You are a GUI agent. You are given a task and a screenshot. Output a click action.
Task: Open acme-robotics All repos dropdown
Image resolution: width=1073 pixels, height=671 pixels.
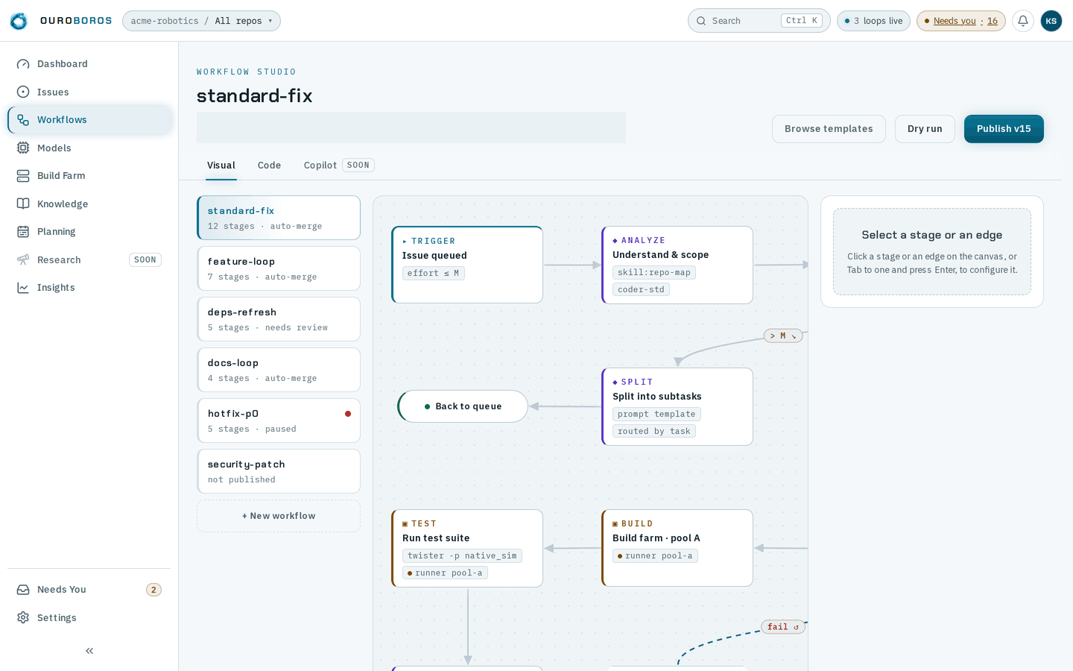(x=201, y=21)
